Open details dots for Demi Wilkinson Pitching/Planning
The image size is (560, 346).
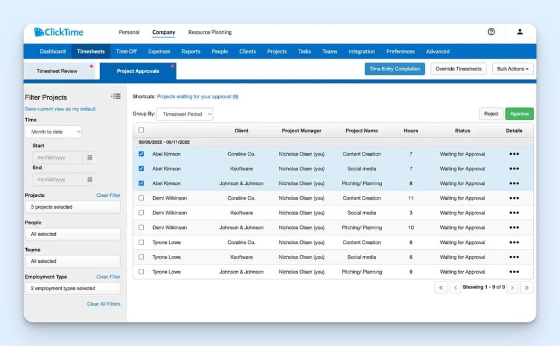coord(514,227)
